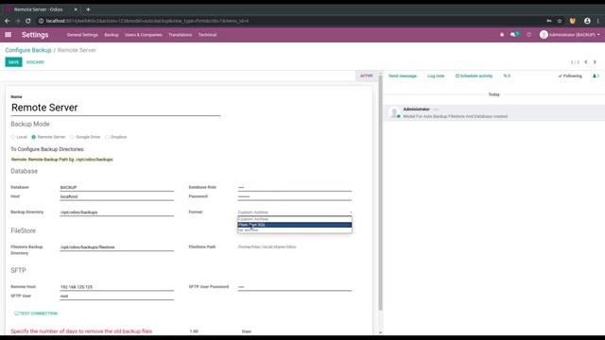Open the debug bug icon in navbar
Viewport: 605px width, 340px height.
[x=502, y=35]
